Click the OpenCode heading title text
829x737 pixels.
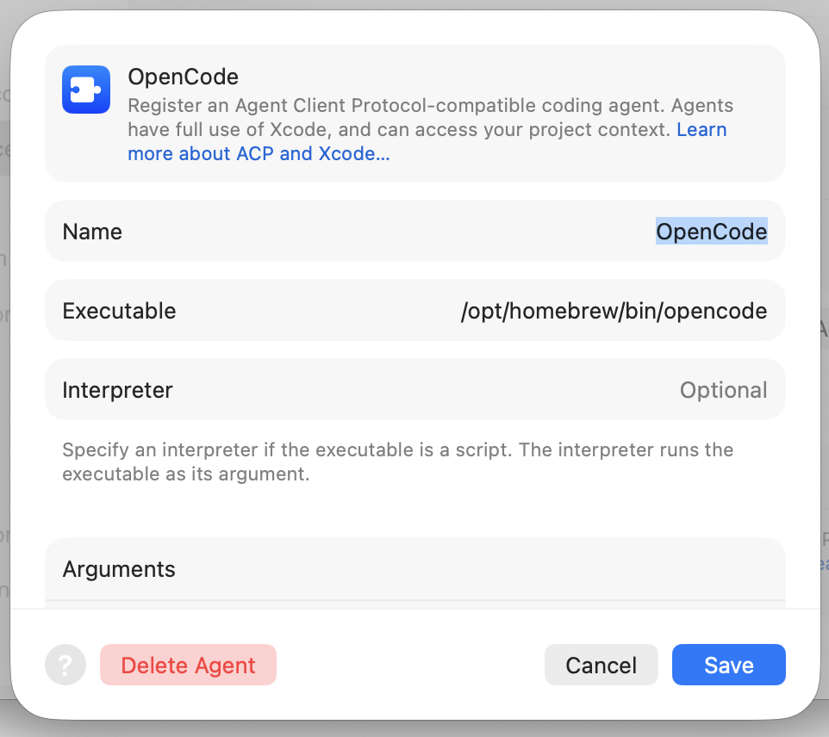(x=183, y=77)
